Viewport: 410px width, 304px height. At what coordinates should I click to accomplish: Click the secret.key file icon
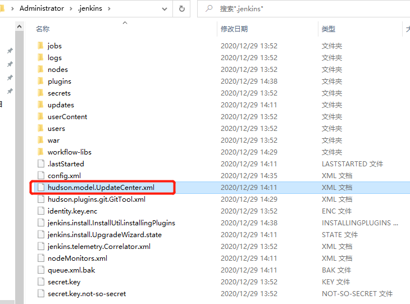(x=41, y=282)
